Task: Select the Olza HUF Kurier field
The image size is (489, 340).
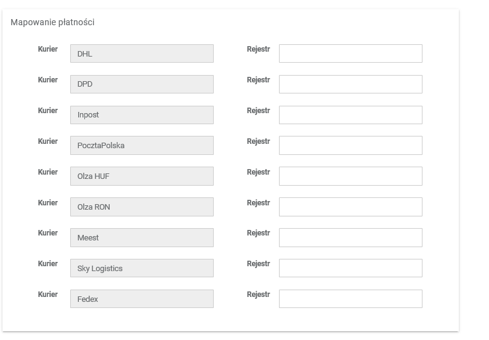Action: tap(142, 176)
